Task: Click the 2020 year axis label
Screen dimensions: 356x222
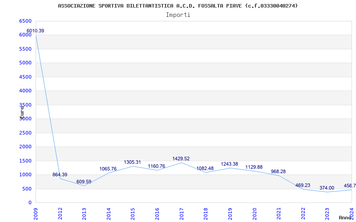Action: 254,214
